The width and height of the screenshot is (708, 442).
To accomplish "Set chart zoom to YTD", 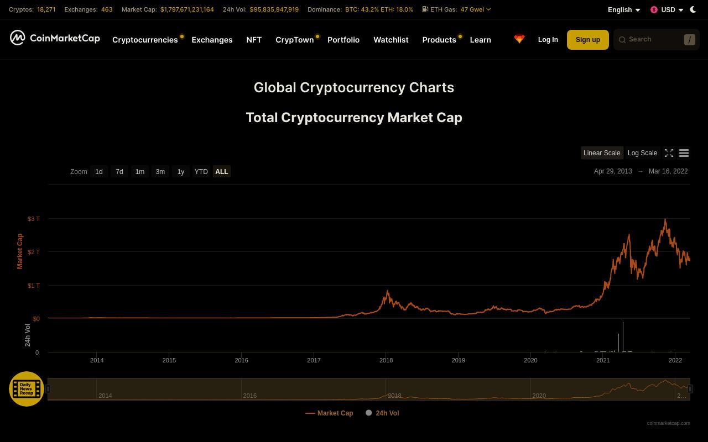I will click(x=201, y=172).
